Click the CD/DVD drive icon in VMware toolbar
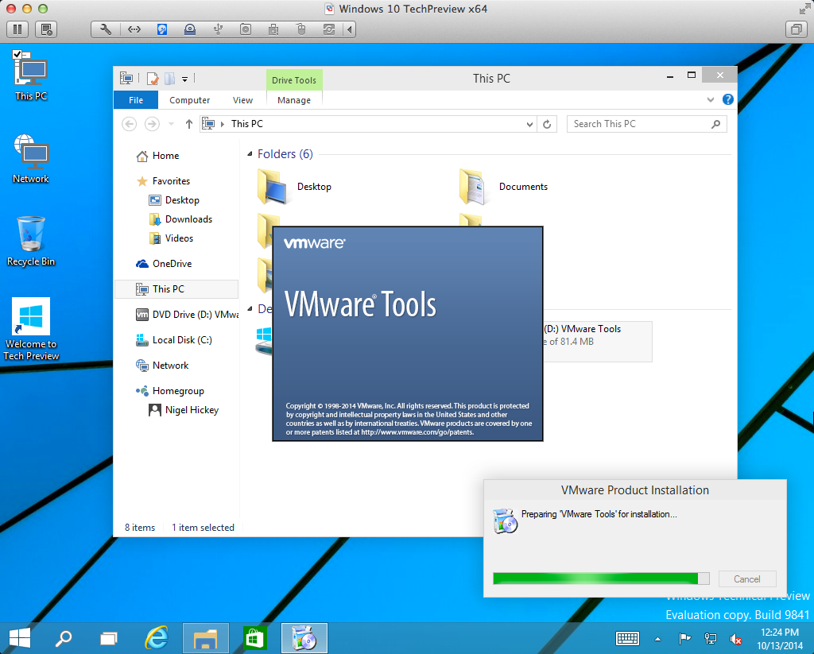The width and height of the screenshot is (814, 654). (190, 29)
